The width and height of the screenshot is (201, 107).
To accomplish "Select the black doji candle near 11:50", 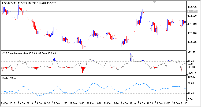I will pos(55,29).
